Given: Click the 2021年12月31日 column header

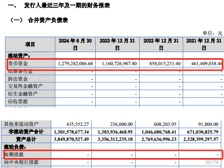Looking at the screenshot, I should pyautogui.click(x=204, y=44).
